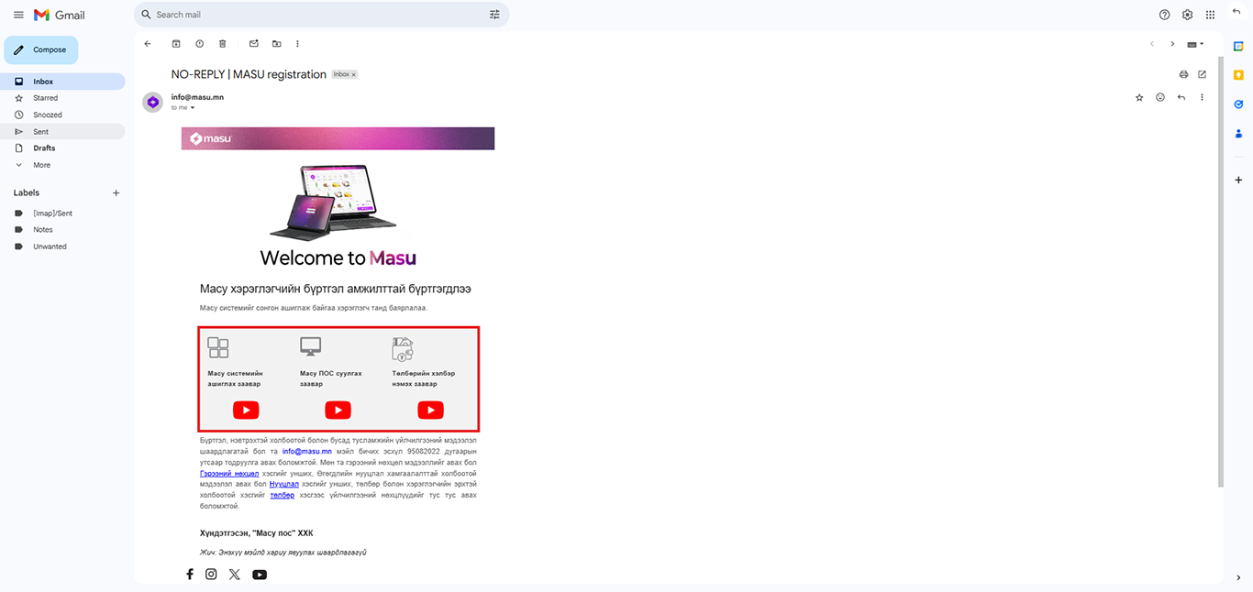Open email in a new window
1253x592 pixels.
pyautogui.click(x=1202, y=74)
